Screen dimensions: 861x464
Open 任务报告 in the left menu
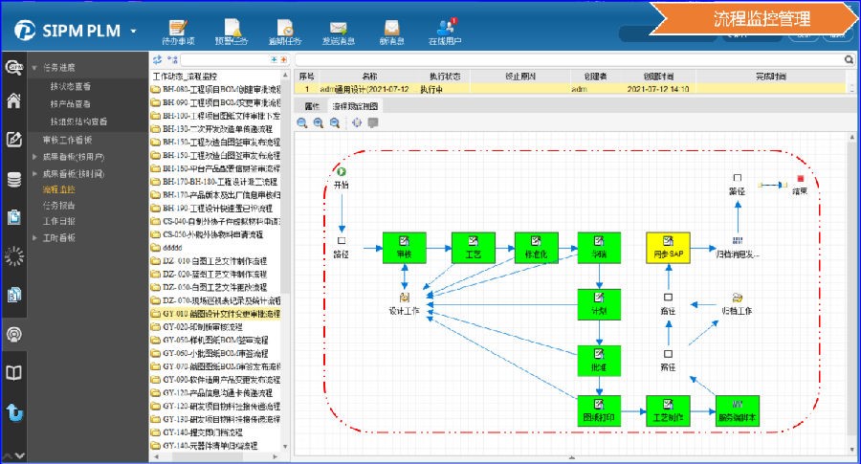point(58,205)
